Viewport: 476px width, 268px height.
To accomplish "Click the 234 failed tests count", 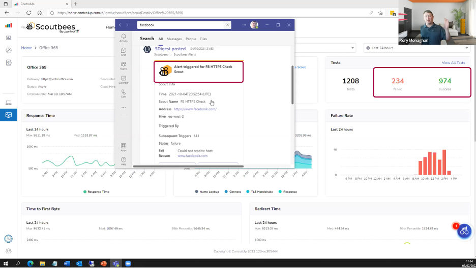I will [398, 81].
